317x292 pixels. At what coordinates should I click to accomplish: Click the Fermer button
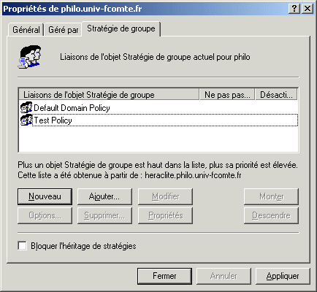tap(164, 276)
